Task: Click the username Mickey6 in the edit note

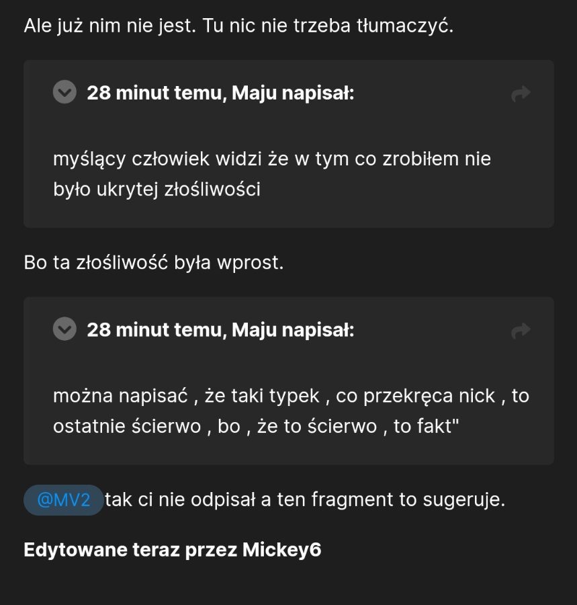Action: pyautogui.click(x=281, y=549)
